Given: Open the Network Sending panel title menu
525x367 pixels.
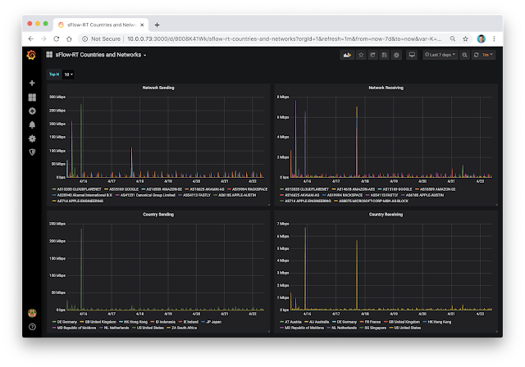Looking at the screenshot, I should click(x=158, y=88).
